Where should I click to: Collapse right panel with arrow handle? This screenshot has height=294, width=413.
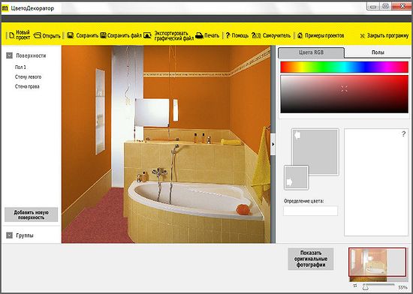click(x=273, y=144)
